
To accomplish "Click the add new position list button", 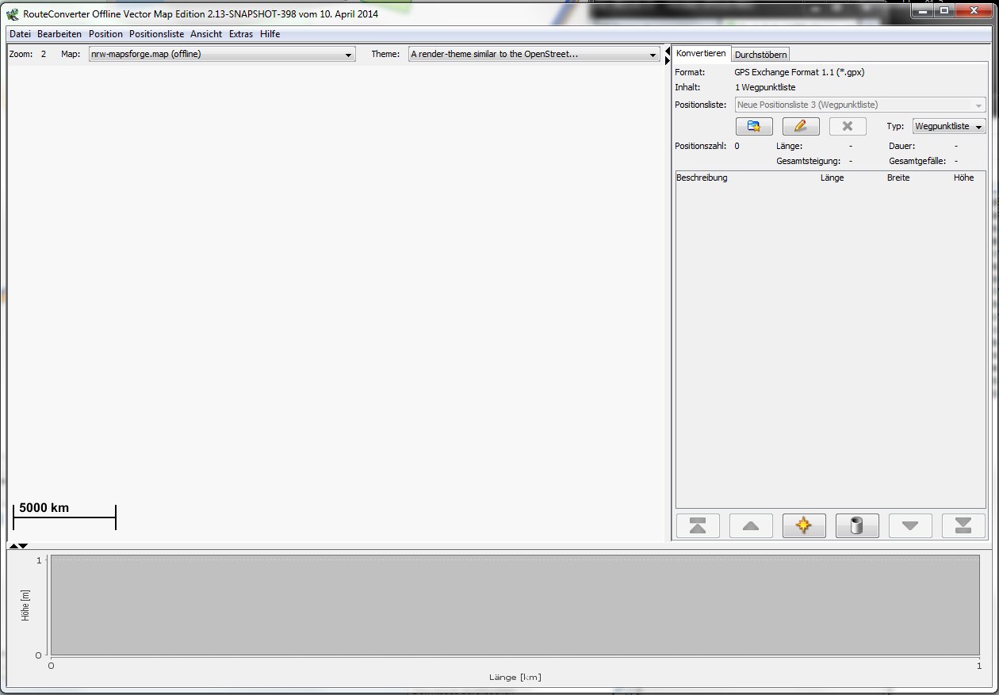I will (753, 126).
